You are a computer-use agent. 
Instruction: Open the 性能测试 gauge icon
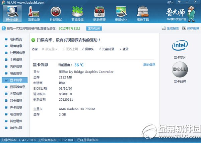(x=56, y=14)
